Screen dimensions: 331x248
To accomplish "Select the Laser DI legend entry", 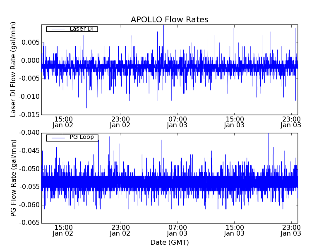I will (72, 29).
